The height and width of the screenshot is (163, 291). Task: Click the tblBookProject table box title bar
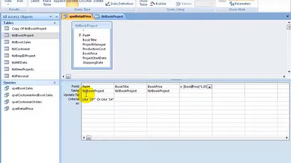[x=92, y=26]
